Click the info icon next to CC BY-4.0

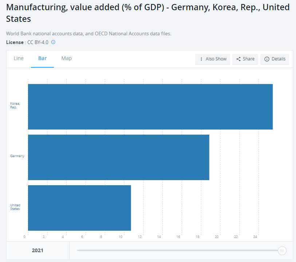(x=53, y=42)
